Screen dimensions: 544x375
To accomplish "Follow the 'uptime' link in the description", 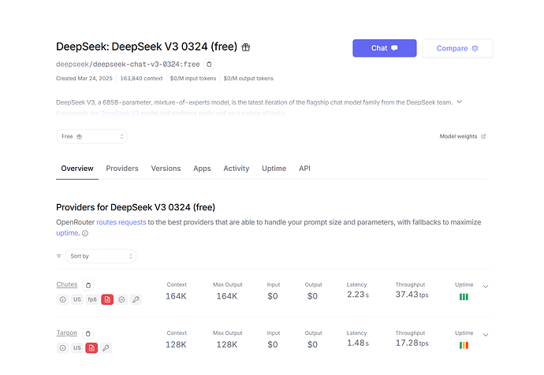I will [x=67, y=233].
